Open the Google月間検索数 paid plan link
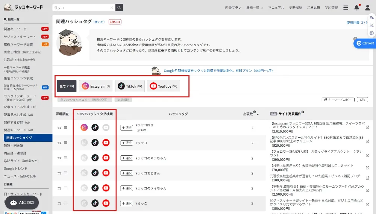 click(x=218, y=71)
